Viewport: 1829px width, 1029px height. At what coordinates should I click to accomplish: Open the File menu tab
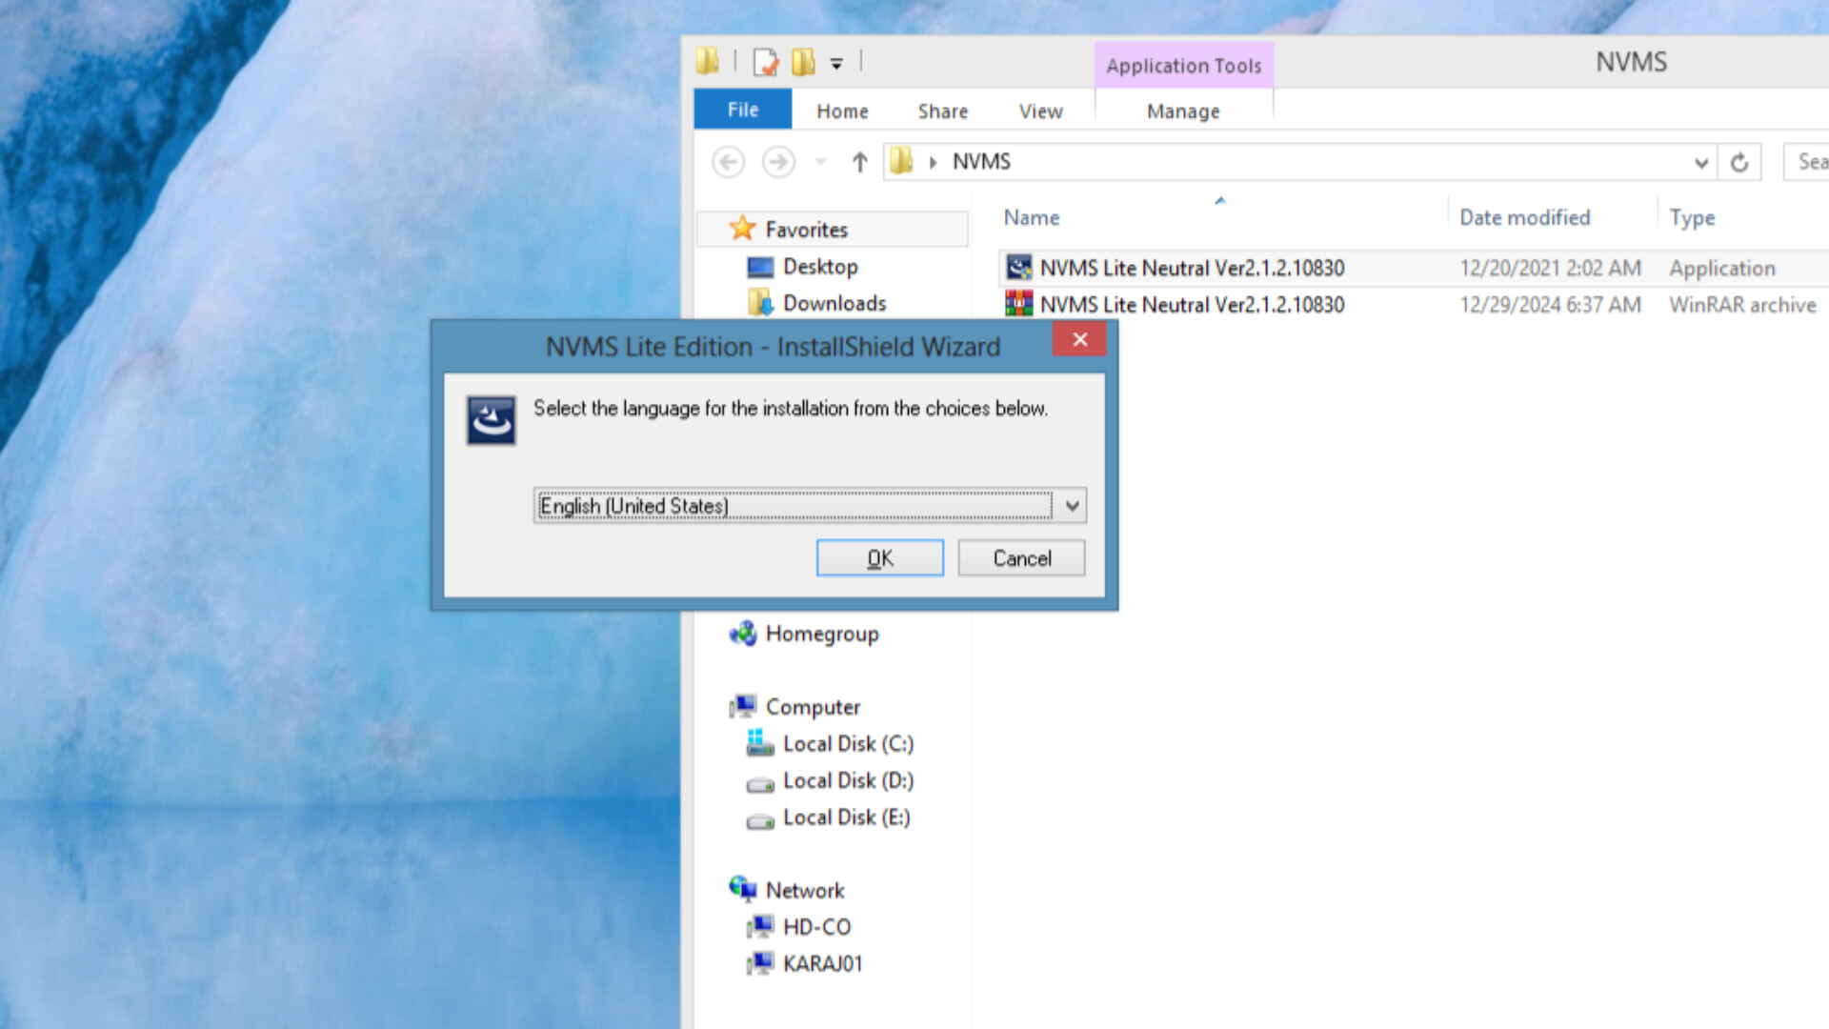[x=742, y=110]
